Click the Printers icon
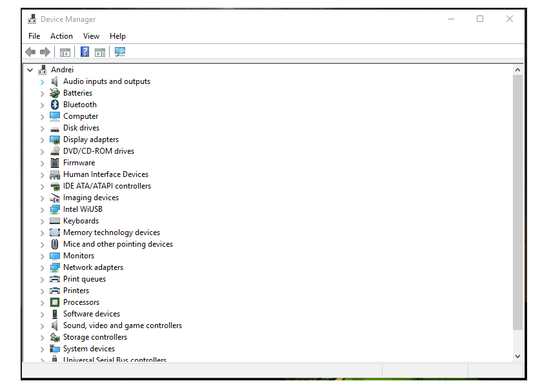 pyautogui.click(x=55, y=291)
